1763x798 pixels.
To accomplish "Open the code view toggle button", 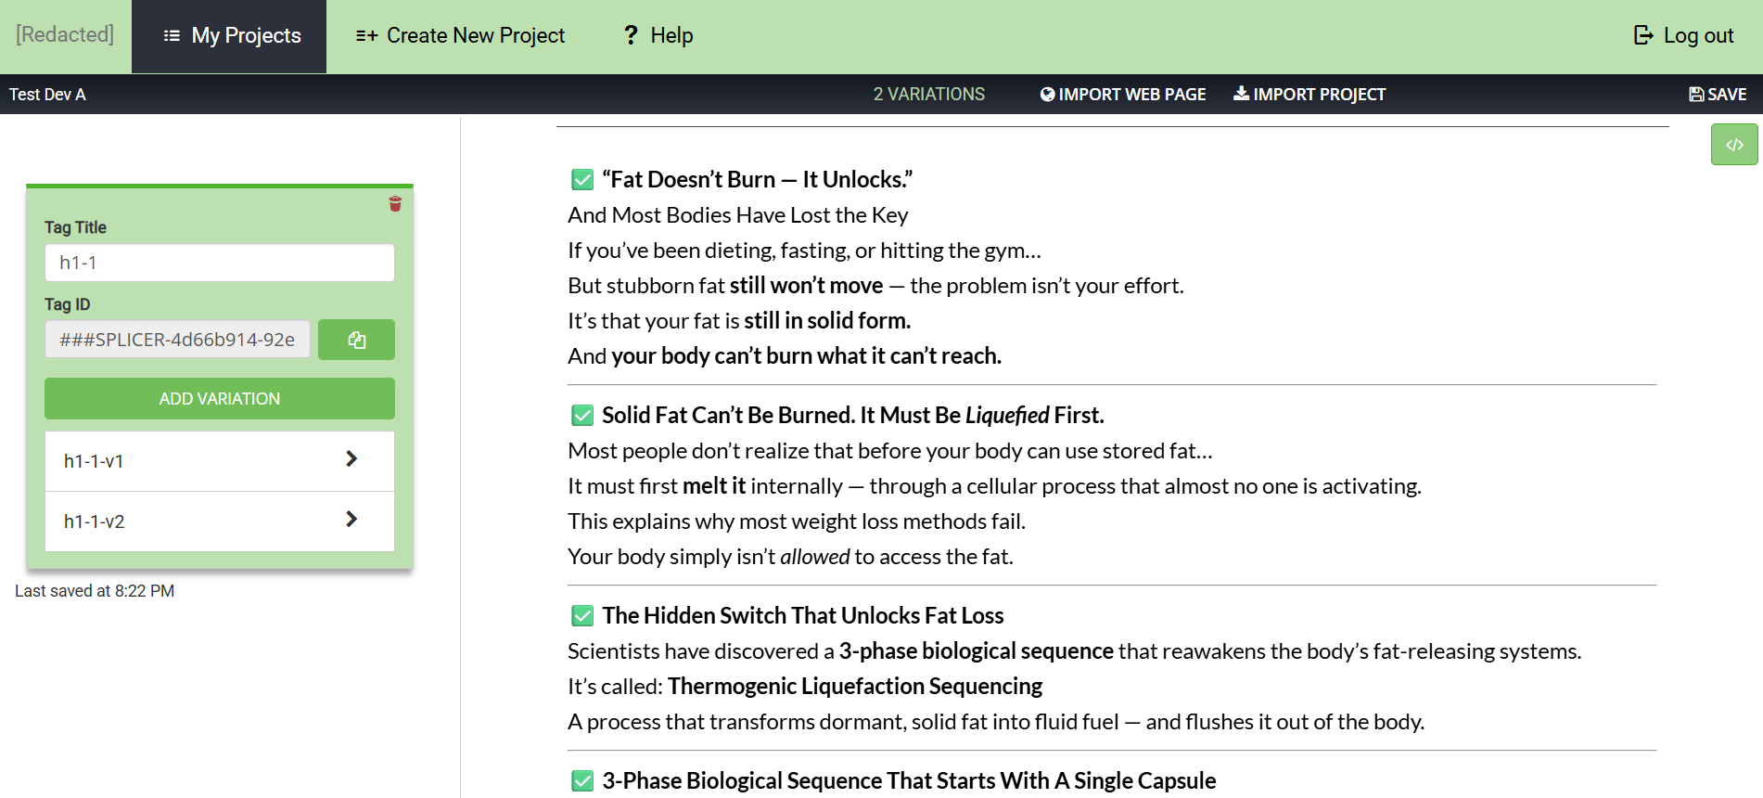I will (1734, 145).
